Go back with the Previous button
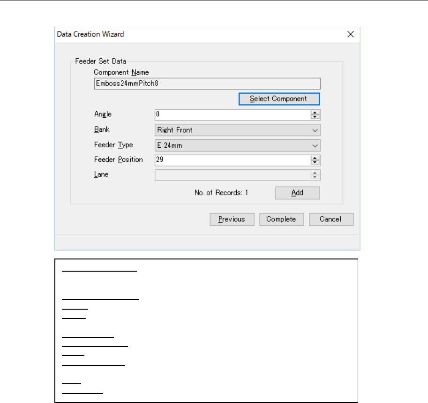This screenshot has width=428, height=403. pos(232,219)
